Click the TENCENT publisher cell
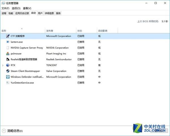This screenshot has width=170, height=136. pyautogui.click(x=52, y=65)
